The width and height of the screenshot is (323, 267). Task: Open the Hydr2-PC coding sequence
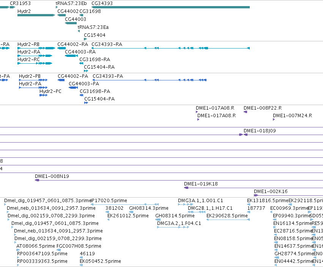click(x=44, y=95)
